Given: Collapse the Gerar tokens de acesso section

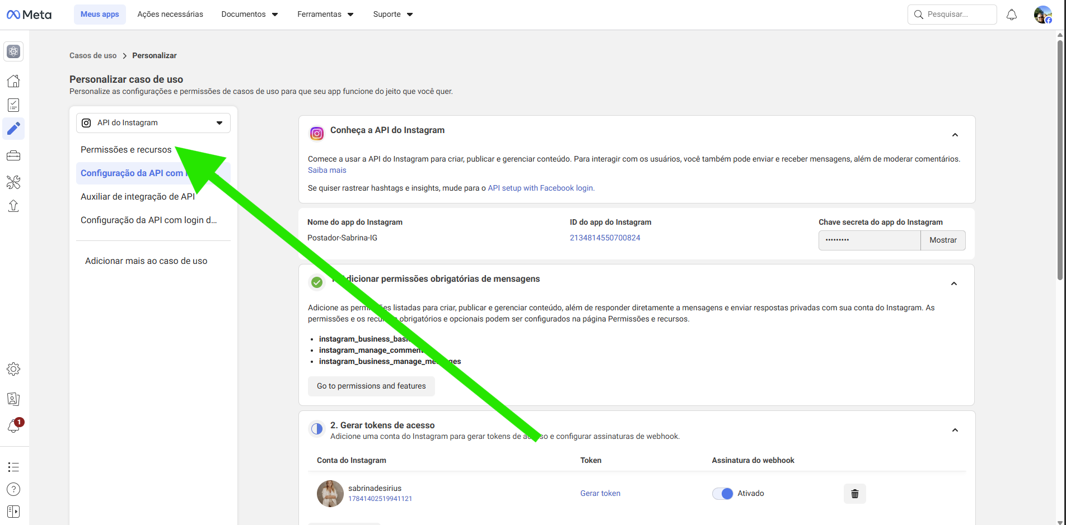Looking at the screenshot, I should (955, 430).
